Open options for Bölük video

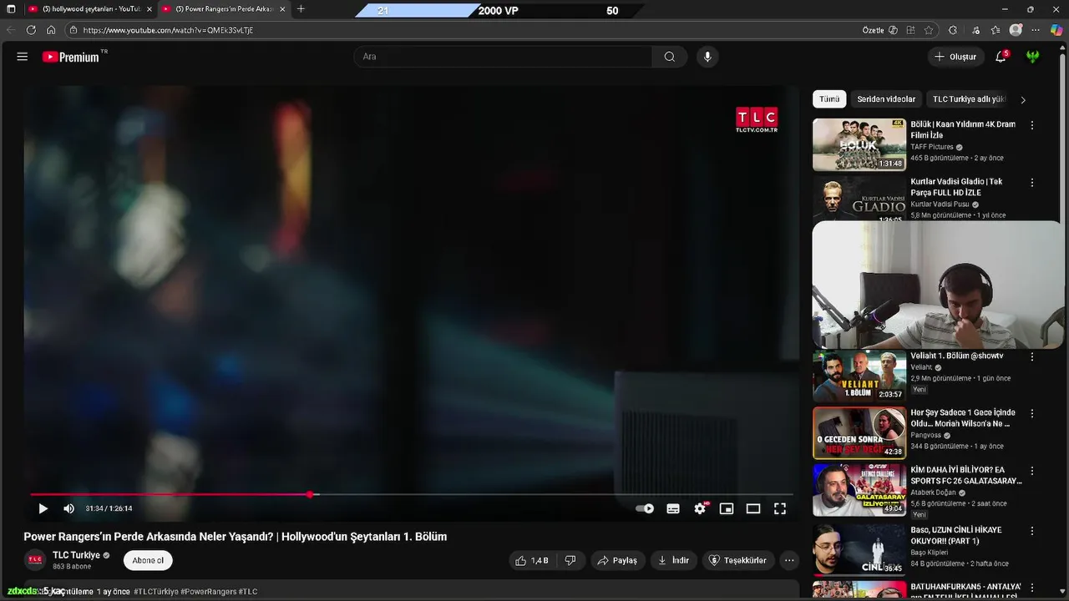coord(1032,125)
